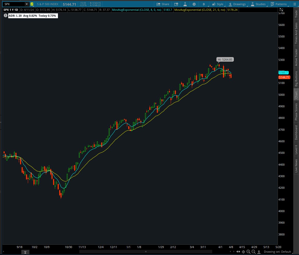Click the cyan 5183.7 EMA price tag
299x255 pixels.
point(283,73)
